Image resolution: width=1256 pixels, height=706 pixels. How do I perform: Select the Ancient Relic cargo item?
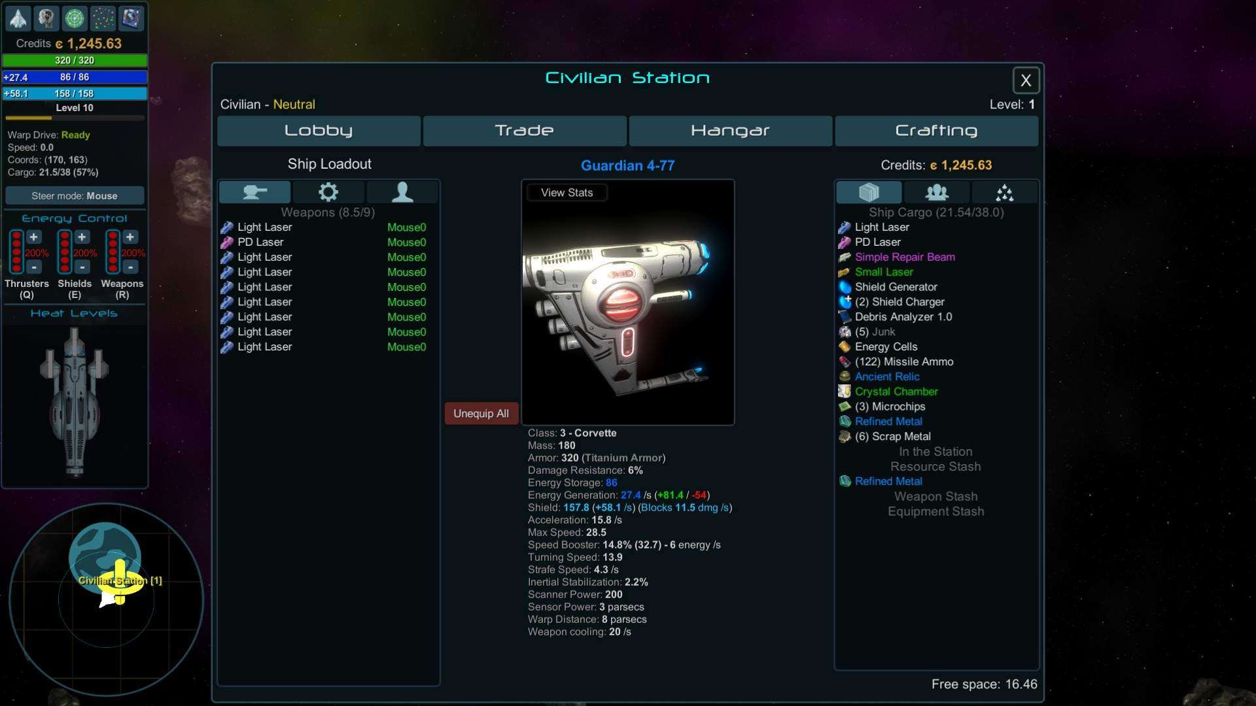click(x=887, y=376)
